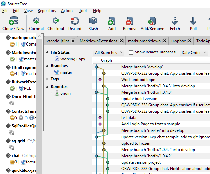Switch to the vscode-jslint tab

click(58, 41)
